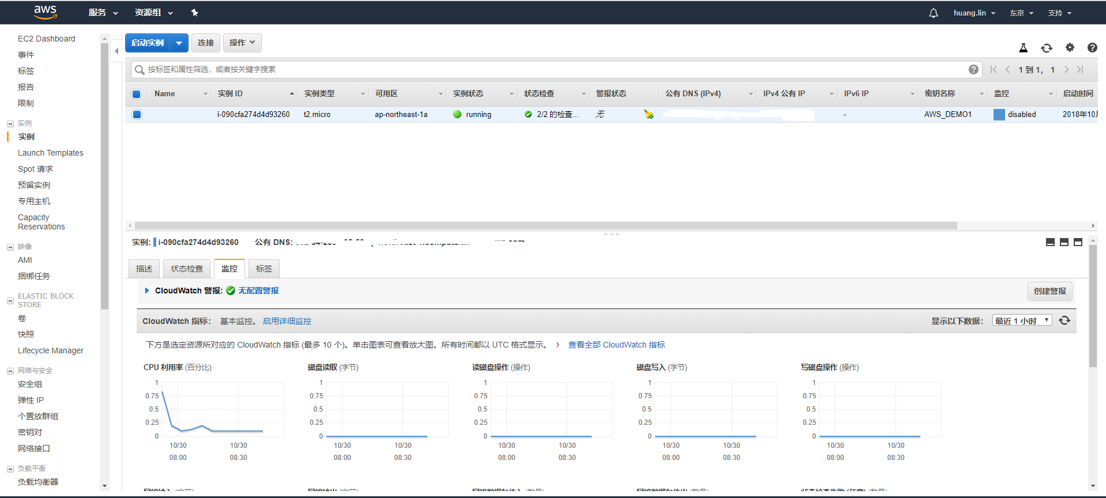
Task: Refresh the instance list
Action: [x=1047, y=48]
